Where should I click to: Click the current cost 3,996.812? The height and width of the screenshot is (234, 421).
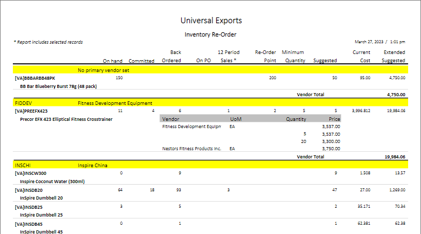tap(361, 111)
